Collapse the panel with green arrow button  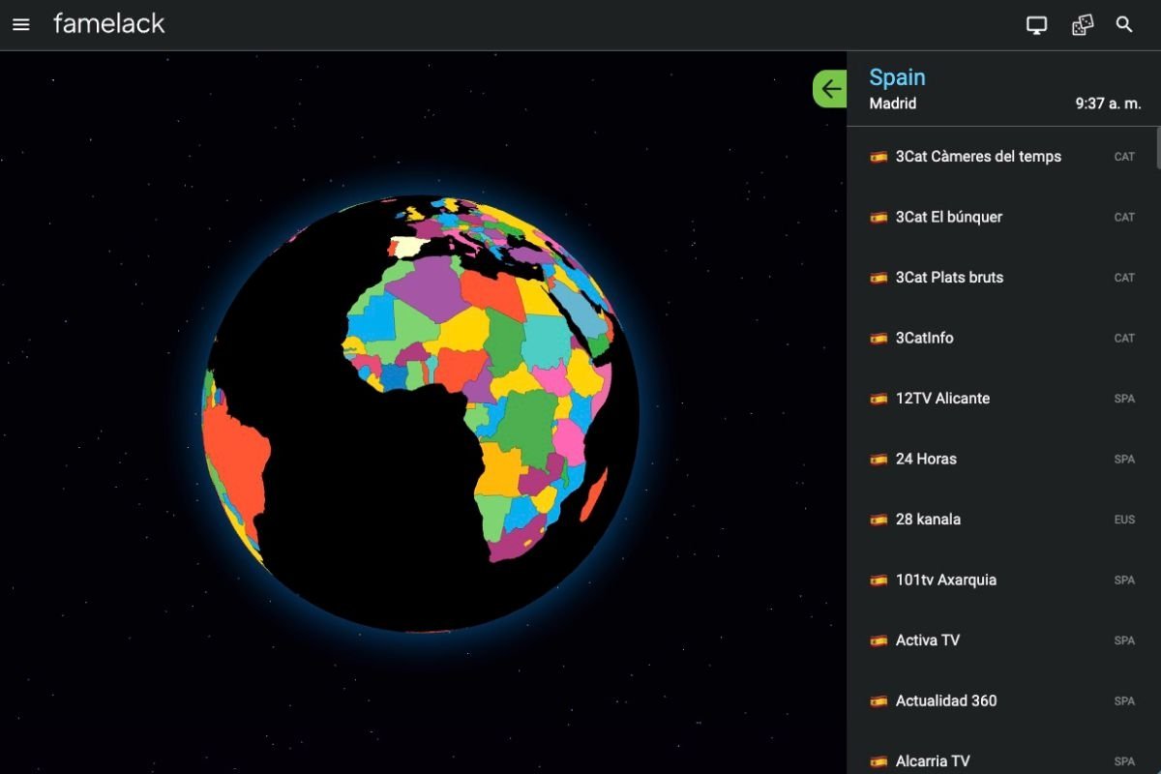[x=830, y=89]
